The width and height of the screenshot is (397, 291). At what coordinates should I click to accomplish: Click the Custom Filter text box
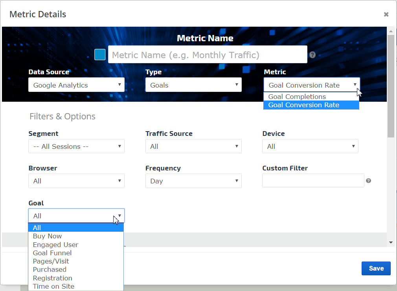click(x=313, y=181)
